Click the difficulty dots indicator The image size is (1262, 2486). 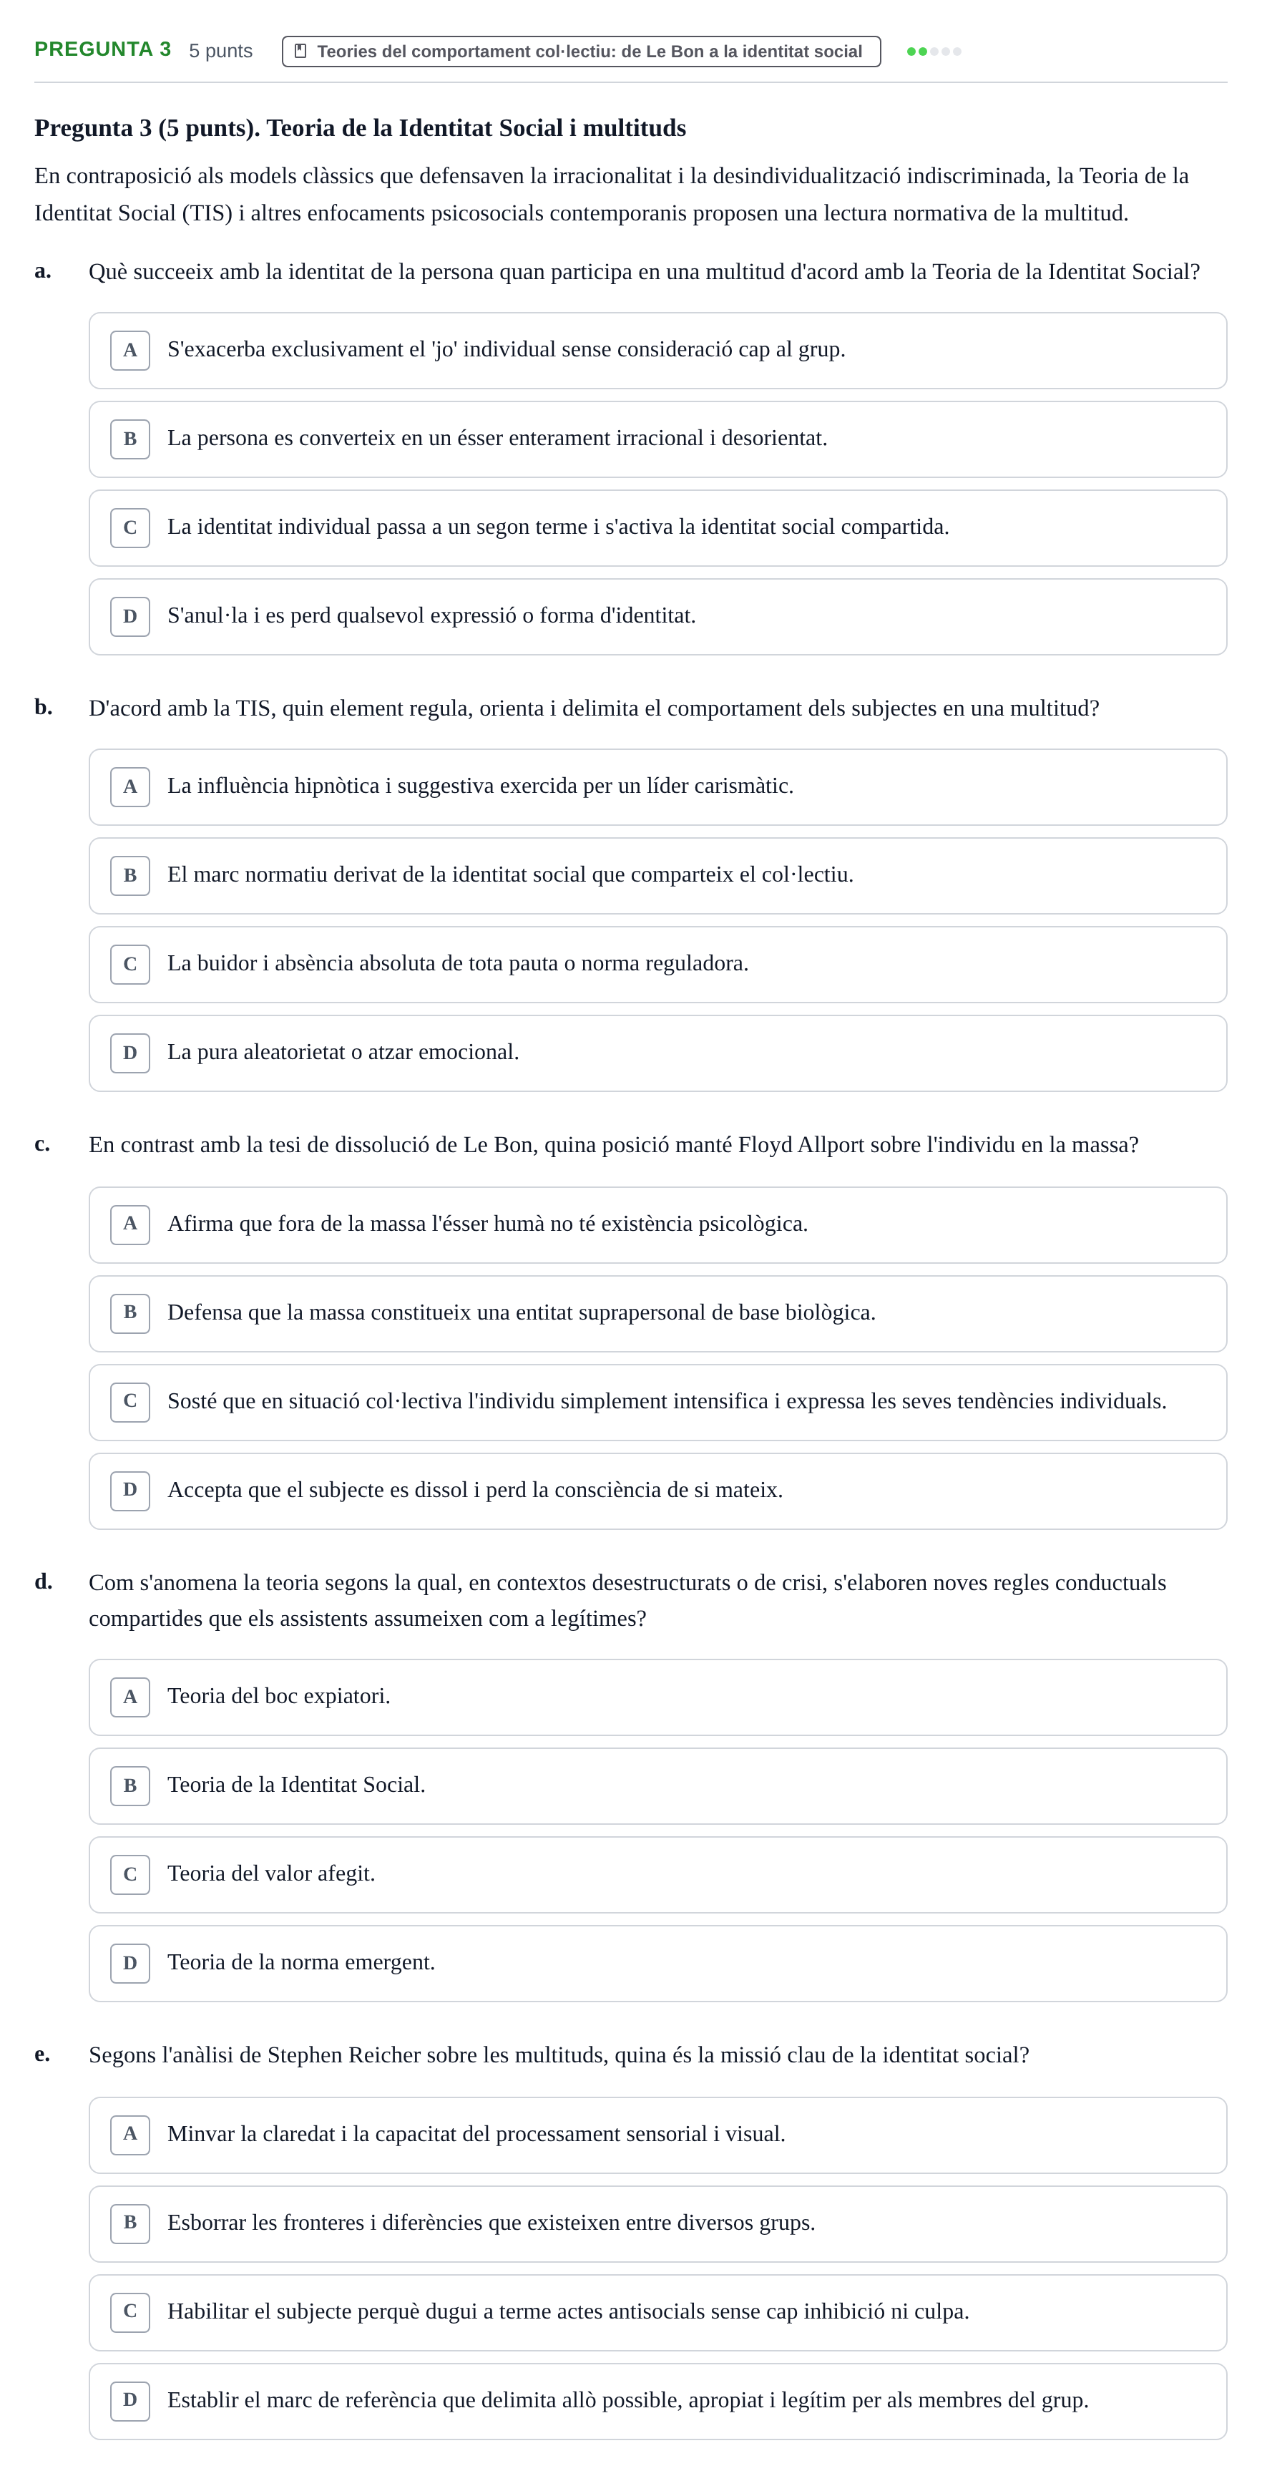point(933,51)
